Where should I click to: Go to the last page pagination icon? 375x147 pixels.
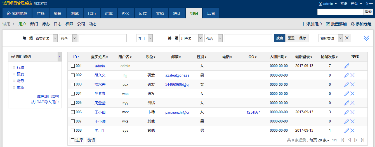[x=363, y=140]
